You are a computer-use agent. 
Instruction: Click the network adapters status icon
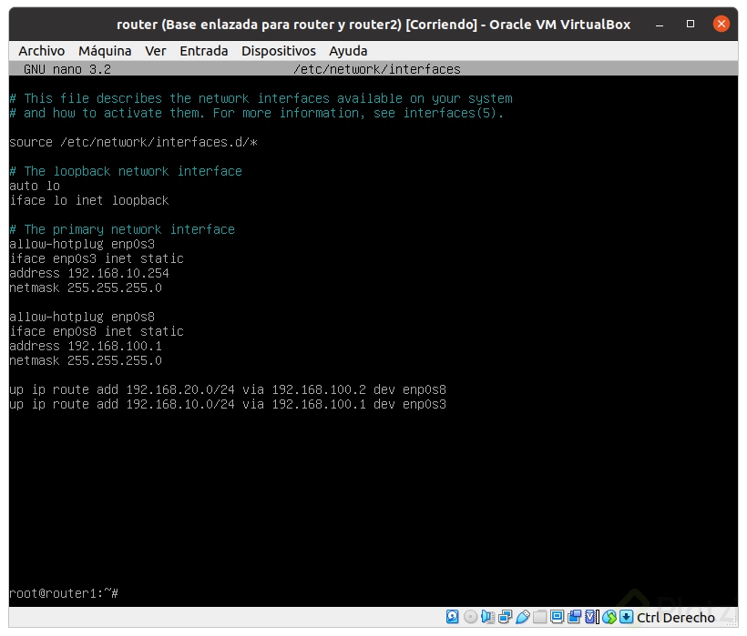505,617
